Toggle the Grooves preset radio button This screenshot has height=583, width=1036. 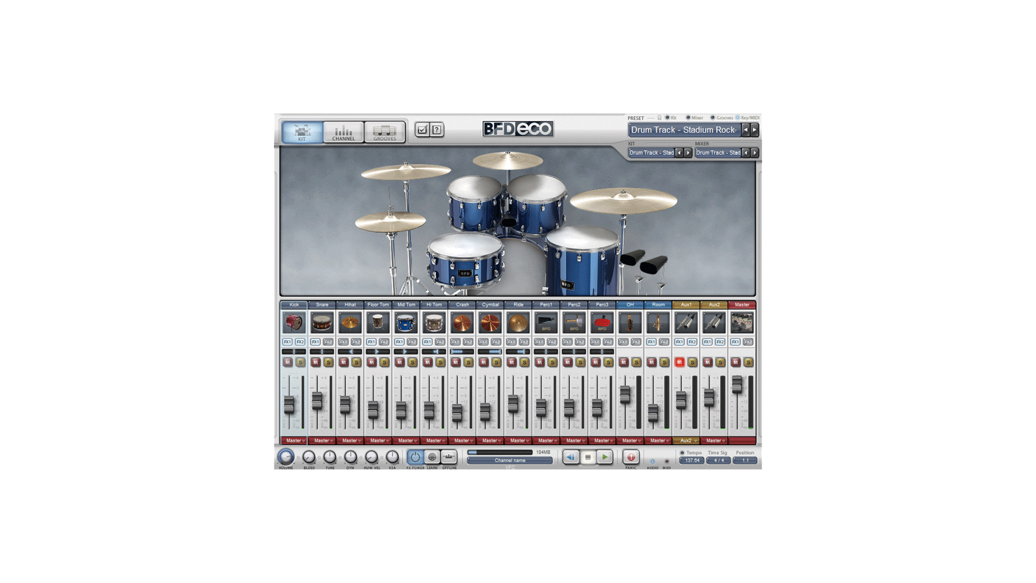713,118
